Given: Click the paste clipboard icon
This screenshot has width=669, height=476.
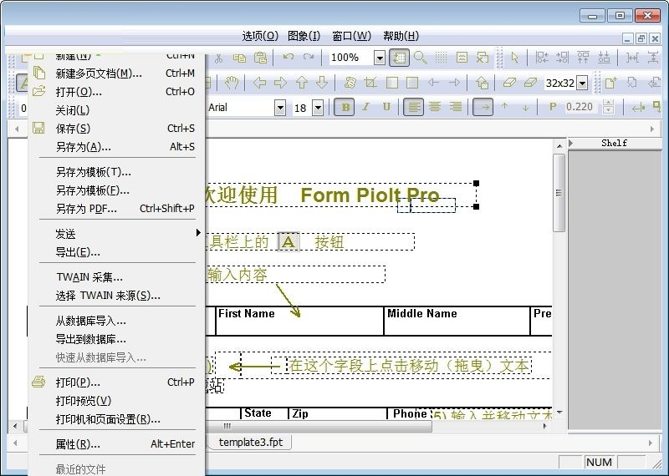Looking at the screenshot, I should [x=261, y=58].
